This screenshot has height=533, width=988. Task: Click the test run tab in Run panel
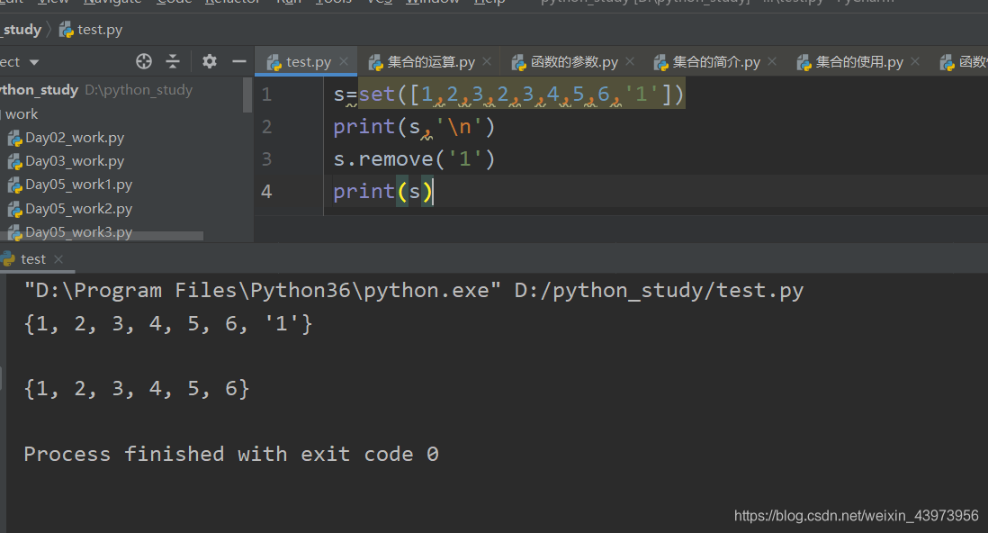click(32, 259)
